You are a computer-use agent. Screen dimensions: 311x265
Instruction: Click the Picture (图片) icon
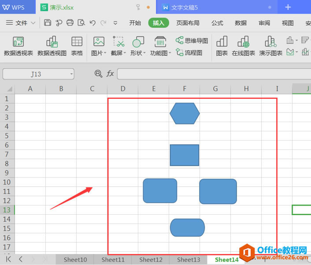(x=99, y=42)
